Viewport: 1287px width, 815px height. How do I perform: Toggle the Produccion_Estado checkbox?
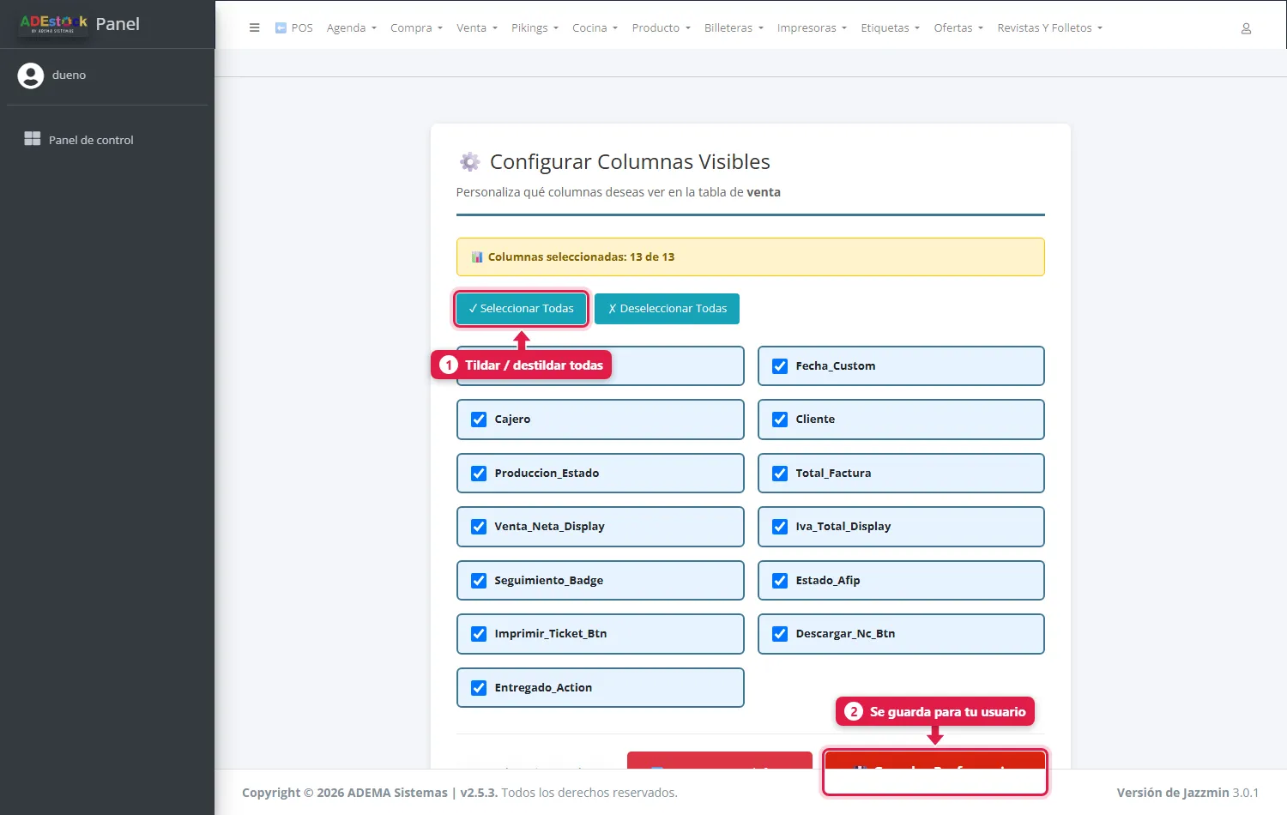click(479, 474)
